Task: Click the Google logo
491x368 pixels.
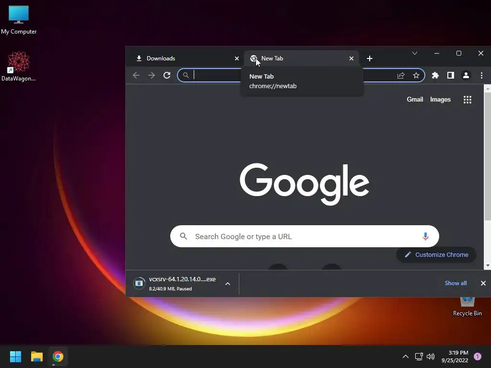Action: click(304, 184)
